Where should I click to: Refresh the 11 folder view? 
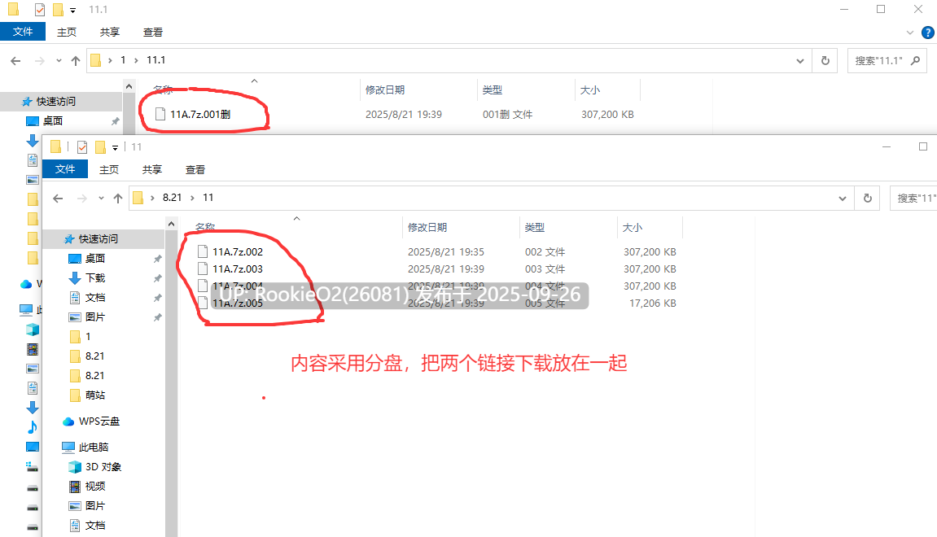(868, 198)
